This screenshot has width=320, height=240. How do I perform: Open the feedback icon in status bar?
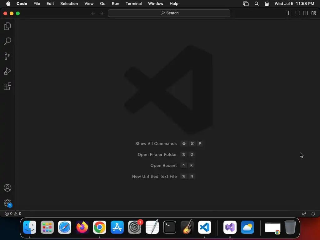point(304,214)
